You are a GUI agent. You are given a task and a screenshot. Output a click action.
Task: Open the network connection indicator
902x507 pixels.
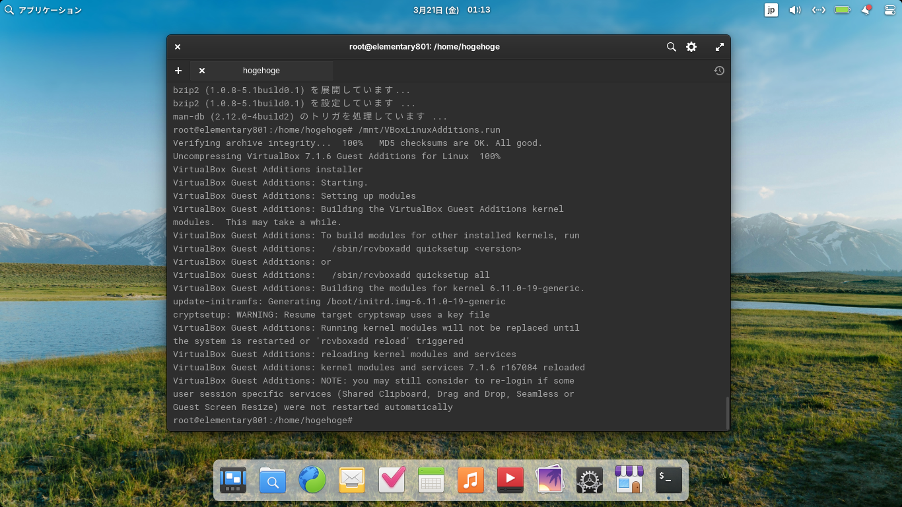point(819,10)
